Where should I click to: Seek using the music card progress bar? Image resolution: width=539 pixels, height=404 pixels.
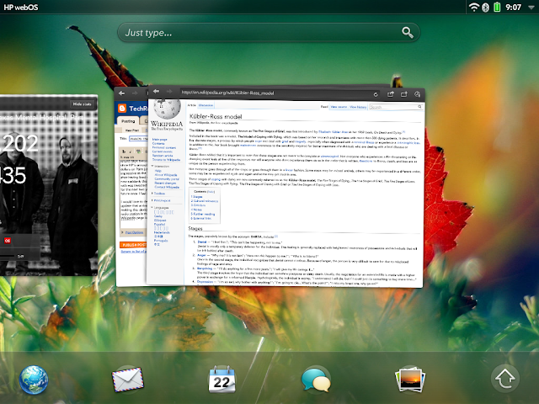pyautogui.click(x=8, y=256)
